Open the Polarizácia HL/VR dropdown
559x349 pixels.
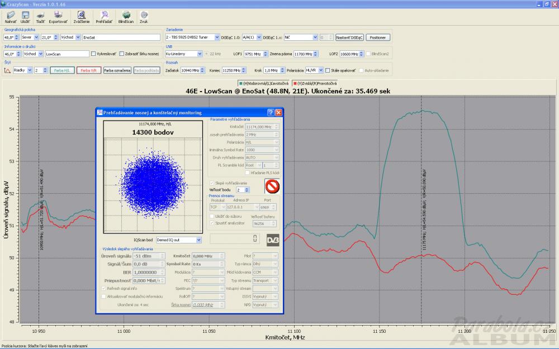point(321,70)
